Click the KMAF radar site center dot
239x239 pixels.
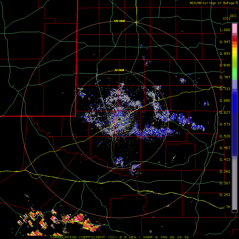click(120, 119)
